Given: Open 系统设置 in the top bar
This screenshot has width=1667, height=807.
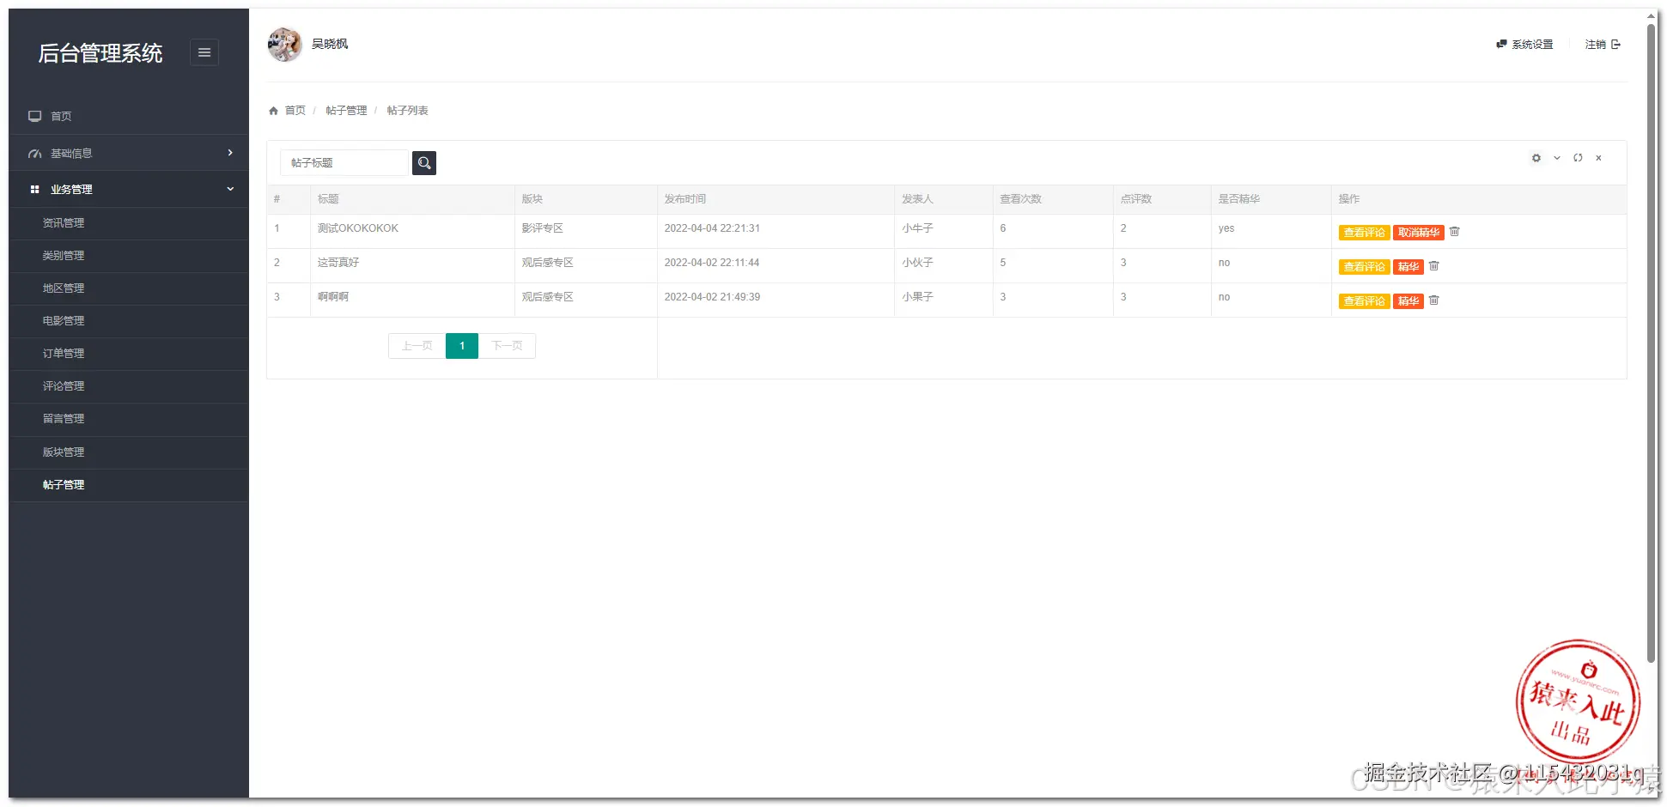Looking at the screenshot, I should [x=1524, y=45].
